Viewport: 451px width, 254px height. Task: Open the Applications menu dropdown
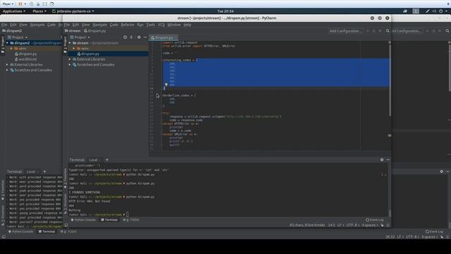(x=14, y=11)
